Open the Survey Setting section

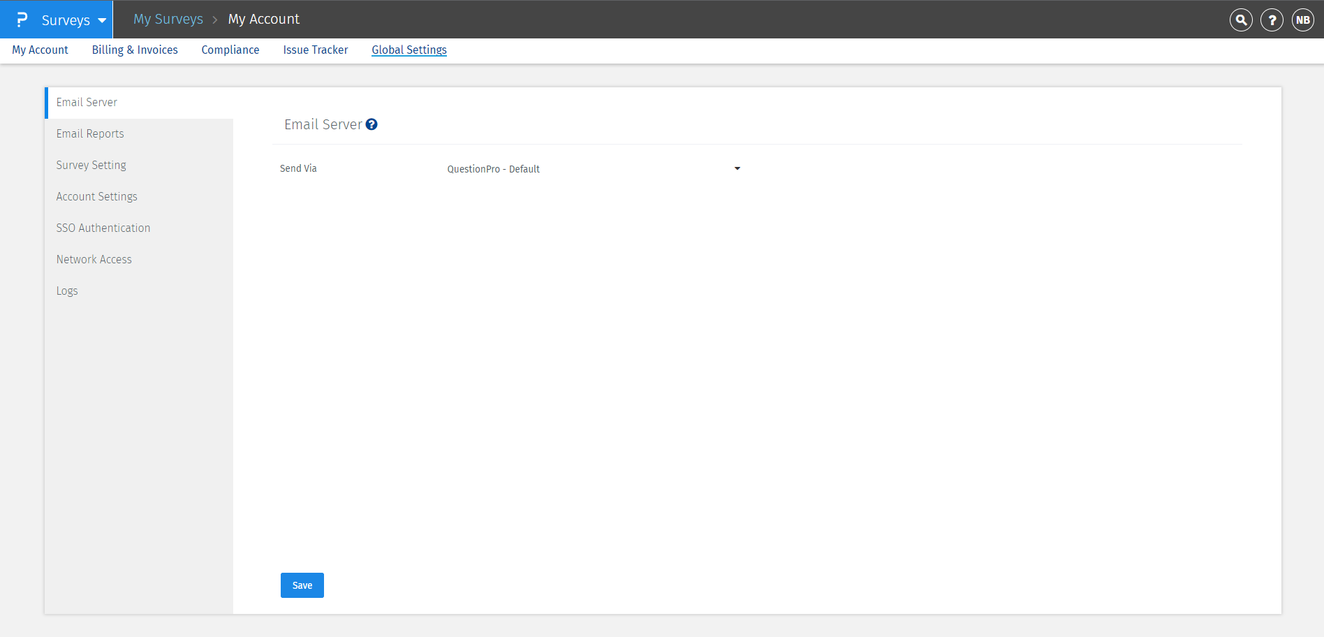pos(91,165)
